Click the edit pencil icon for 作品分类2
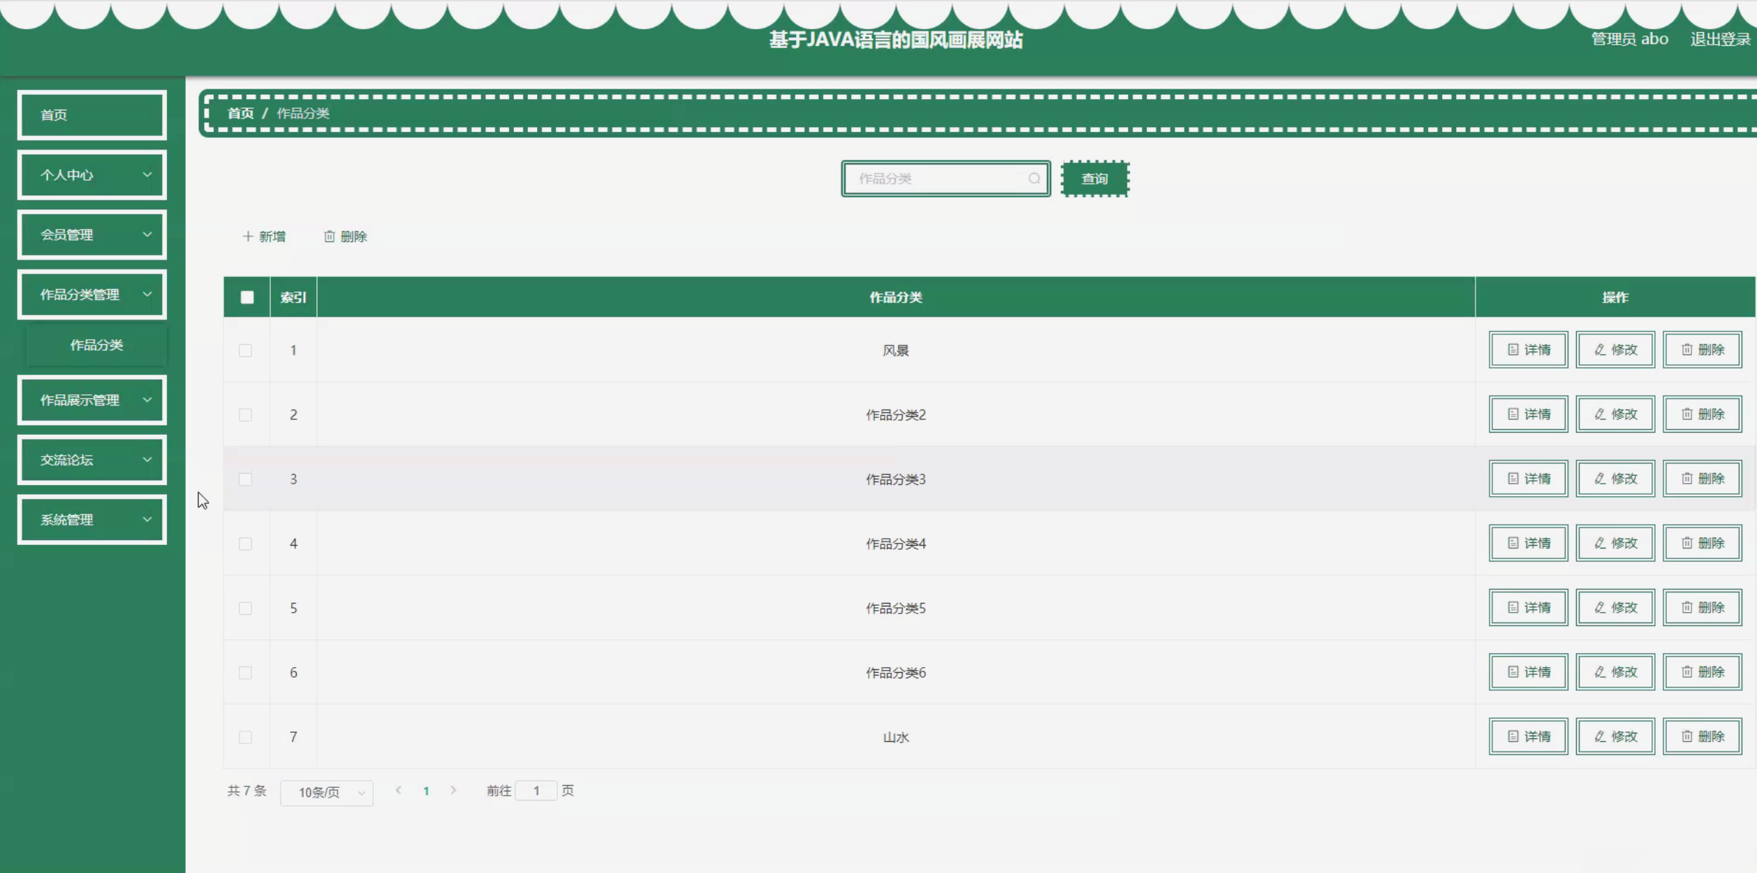1757x873 pixels. click(x=1600, y=415)
